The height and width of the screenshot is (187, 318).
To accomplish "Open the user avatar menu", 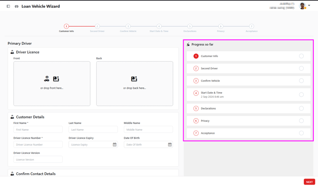I will click(x=302, y=6).
